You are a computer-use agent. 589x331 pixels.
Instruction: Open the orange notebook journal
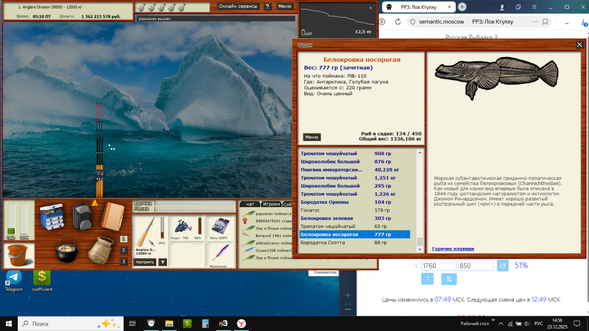tap(112, 216)
